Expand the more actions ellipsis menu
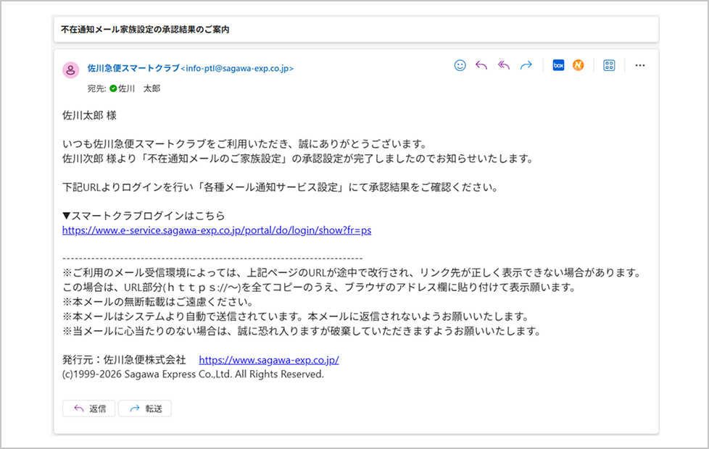The height and width of the screenshot is (449, 709). click(639, 65)
